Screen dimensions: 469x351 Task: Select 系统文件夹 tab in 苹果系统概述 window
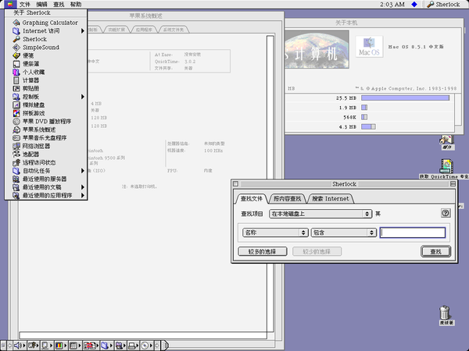(x=174, y=30)
